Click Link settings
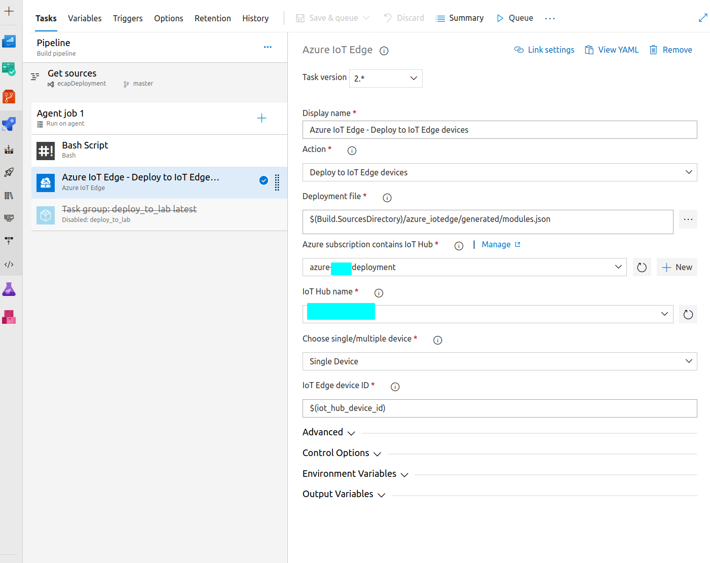Screen dimensions: 710x563 coord(545,50)
